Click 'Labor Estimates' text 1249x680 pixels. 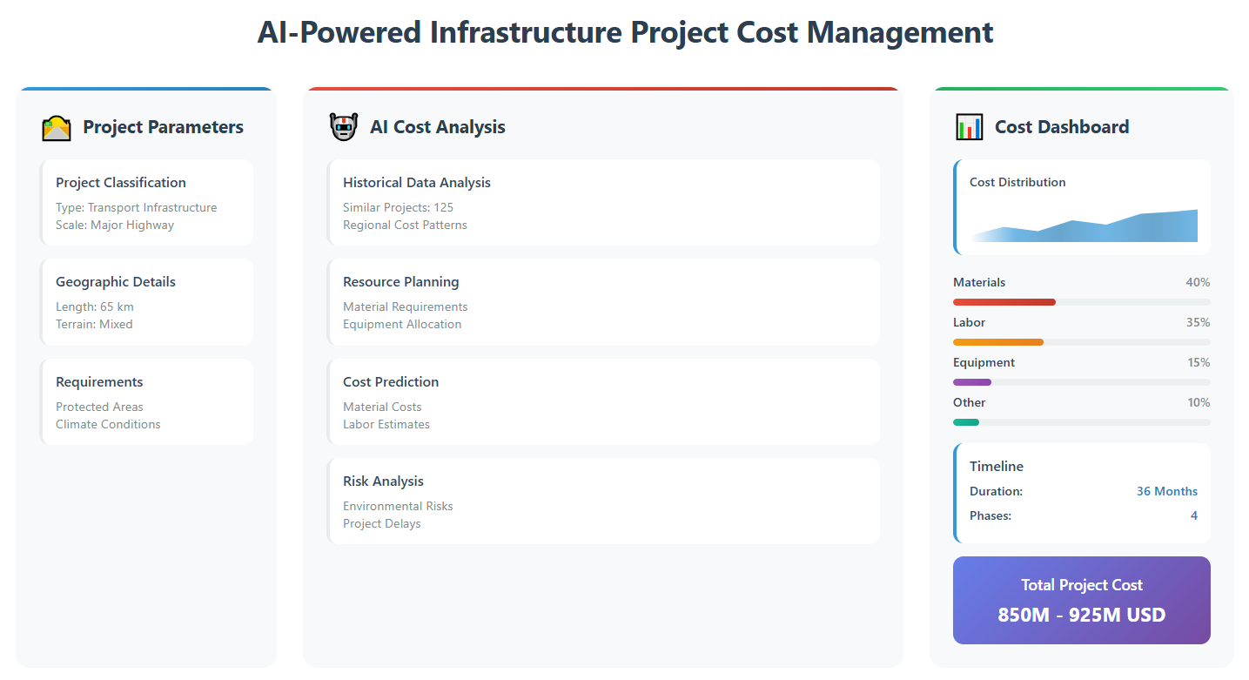pos(386,424)
